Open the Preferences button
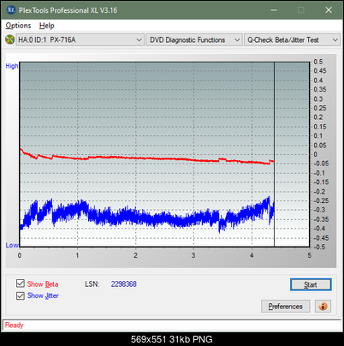This screenshot has width=344, height=346. coord(285,307)
